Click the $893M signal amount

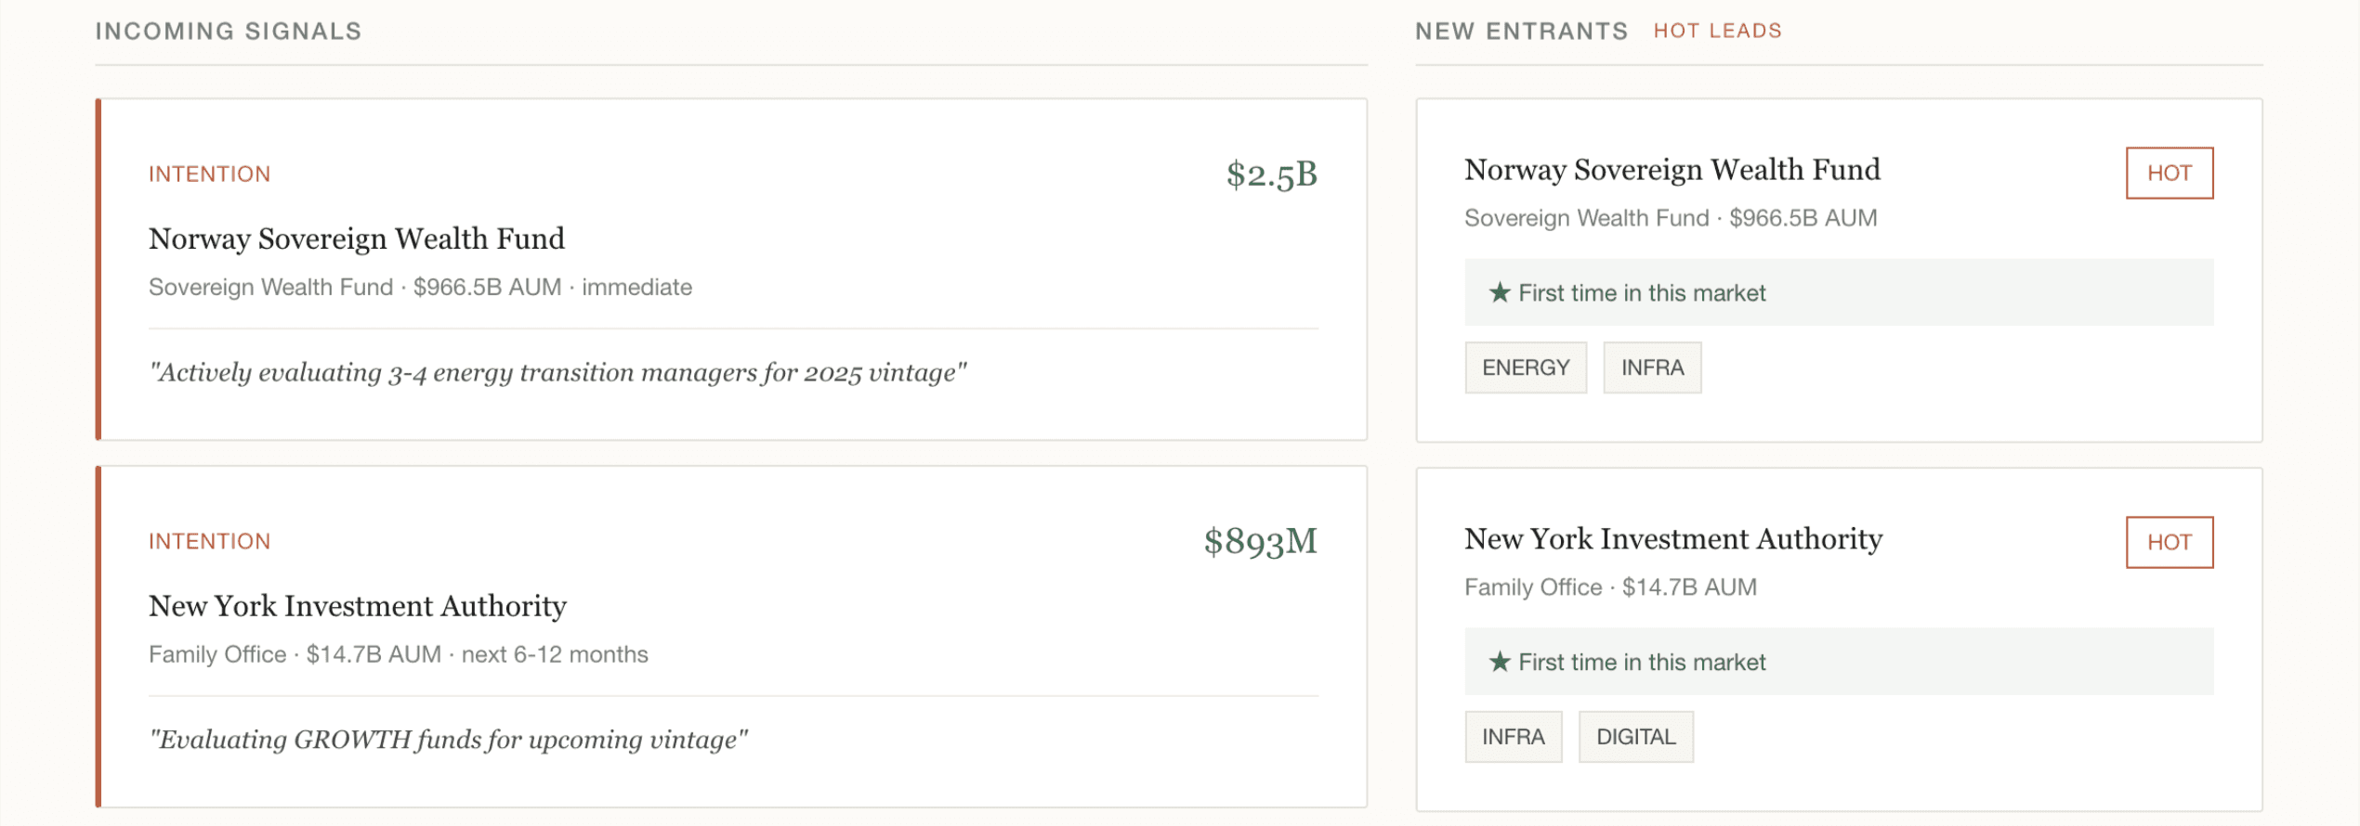click(1260, 542)
